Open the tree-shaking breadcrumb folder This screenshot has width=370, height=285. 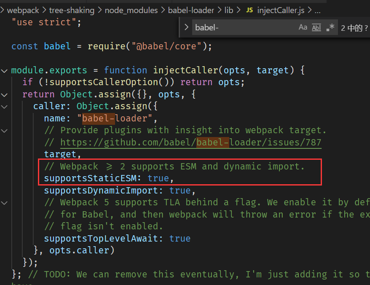coord(72,10)
